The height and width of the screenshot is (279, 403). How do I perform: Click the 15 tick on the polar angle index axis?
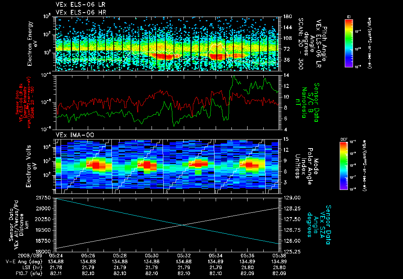pyautogui.click(x=286, y=139)
